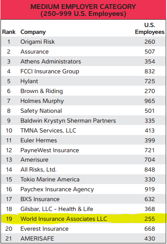Viewport: 167px width, 244px height.
Task: Select Athens Administrators in the list
Action: pos(51,61)
